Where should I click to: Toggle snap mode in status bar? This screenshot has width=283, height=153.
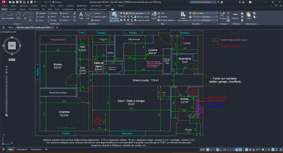pyautogui.click(x=211, y=150)
